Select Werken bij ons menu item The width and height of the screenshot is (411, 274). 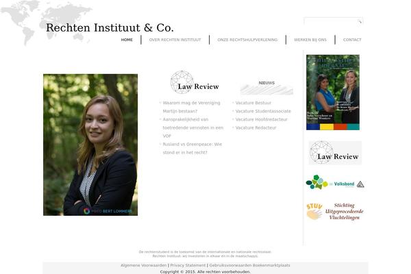click(310, 40)
